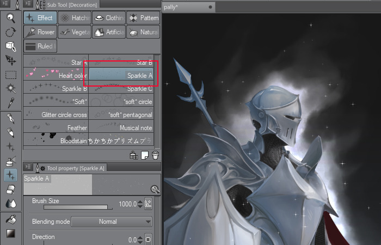Select the Pencil tool
The height and width of the screenshot is (245, 381).
[x=11, y=133]
